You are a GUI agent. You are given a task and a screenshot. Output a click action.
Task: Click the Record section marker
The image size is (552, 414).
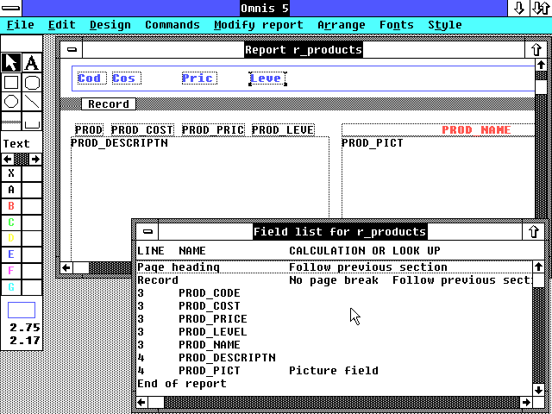[x=109, y=104]
